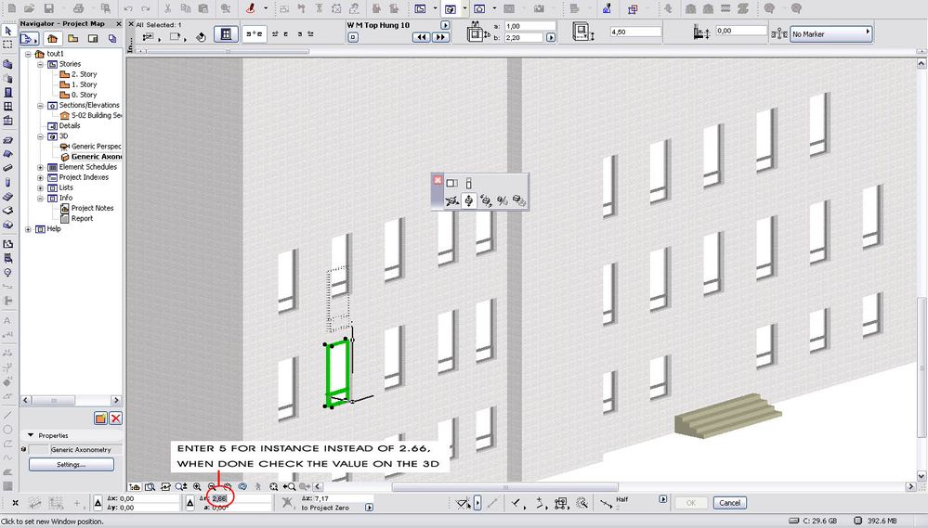Image resolution: width=928 pixels, height=528 pixels.
Task: Expand the Project Indexes node
Action: pos(40,177)
